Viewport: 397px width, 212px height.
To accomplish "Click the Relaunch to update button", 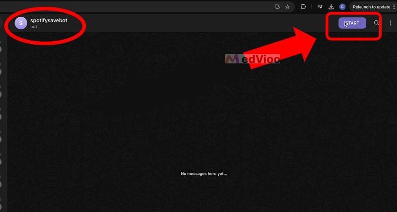I will pos(371,7).
